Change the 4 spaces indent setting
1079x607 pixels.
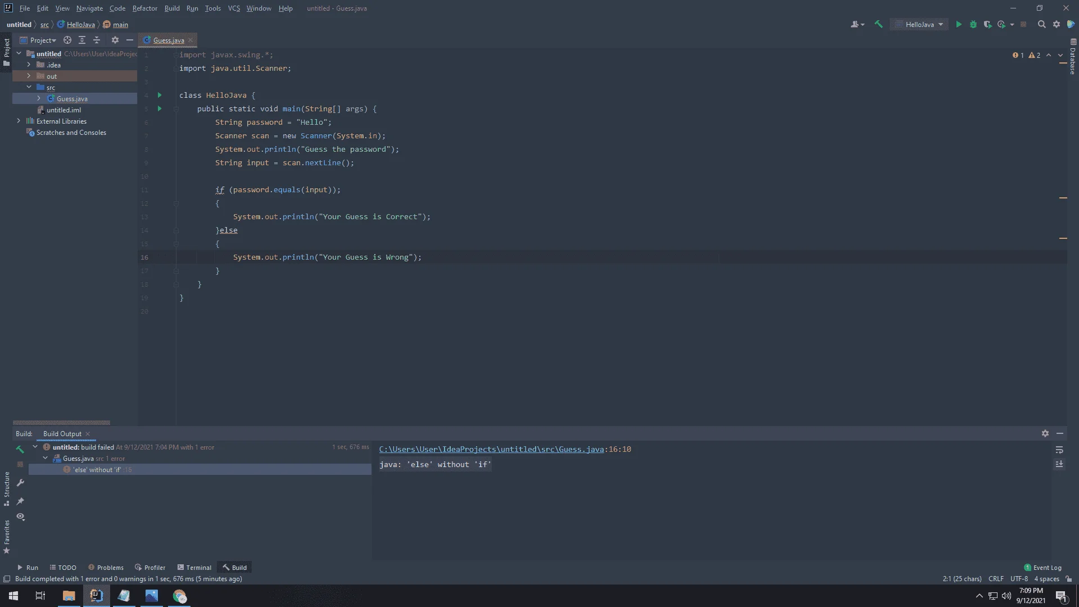[x=1046, y=579]
